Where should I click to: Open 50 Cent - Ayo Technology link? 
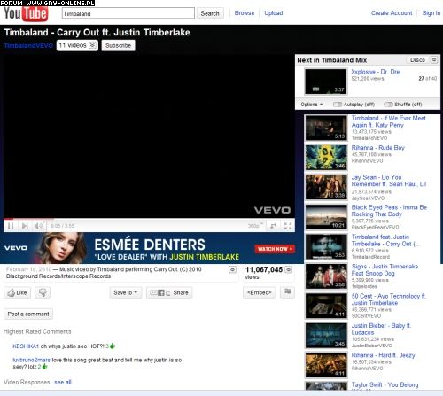tap(388, 299)
